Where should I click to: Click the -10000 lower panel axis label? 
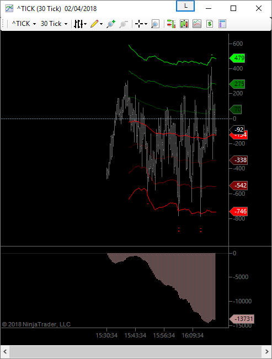click(x=242, y=301)
